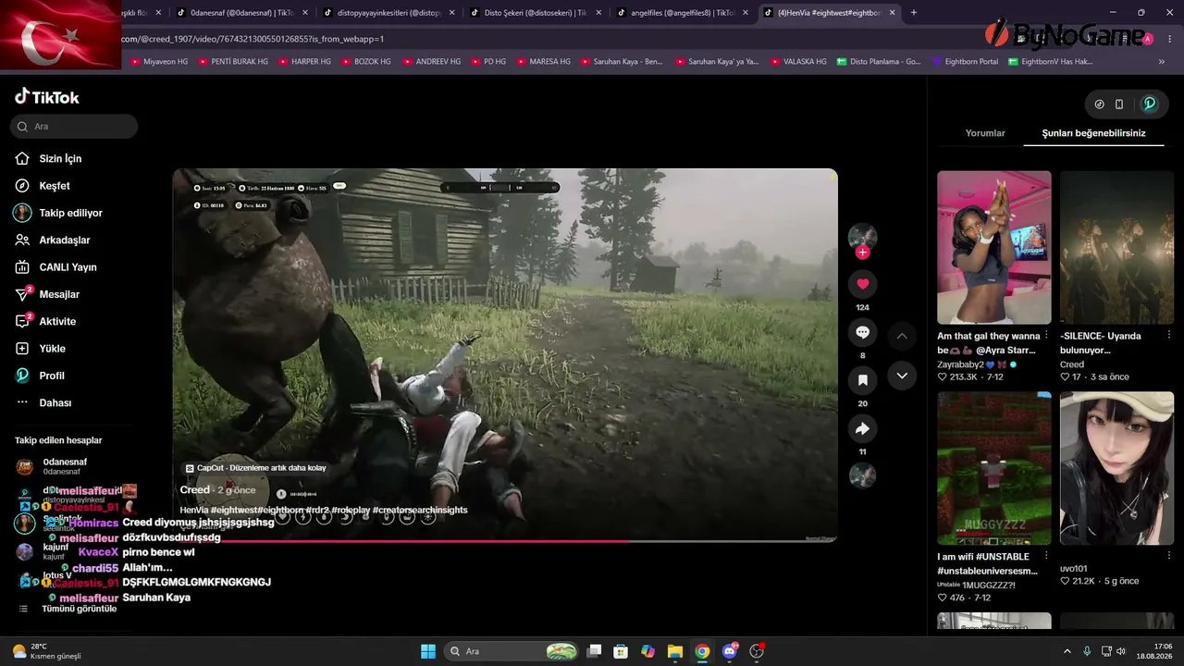Show hidden system tray icons
The width and height of the screenshot is (1184, 666).
pyautogui.click(x=1067, y=651)
